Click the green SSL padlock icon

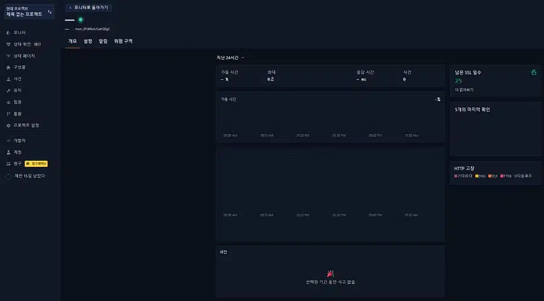click(534, 72)
